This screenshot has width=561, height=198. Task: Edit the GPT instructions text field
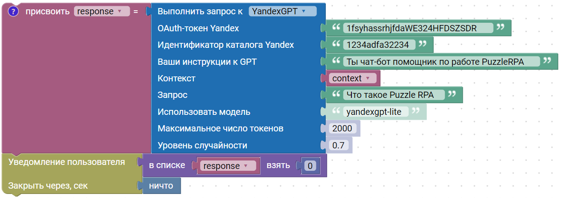[x=441, y=62]
